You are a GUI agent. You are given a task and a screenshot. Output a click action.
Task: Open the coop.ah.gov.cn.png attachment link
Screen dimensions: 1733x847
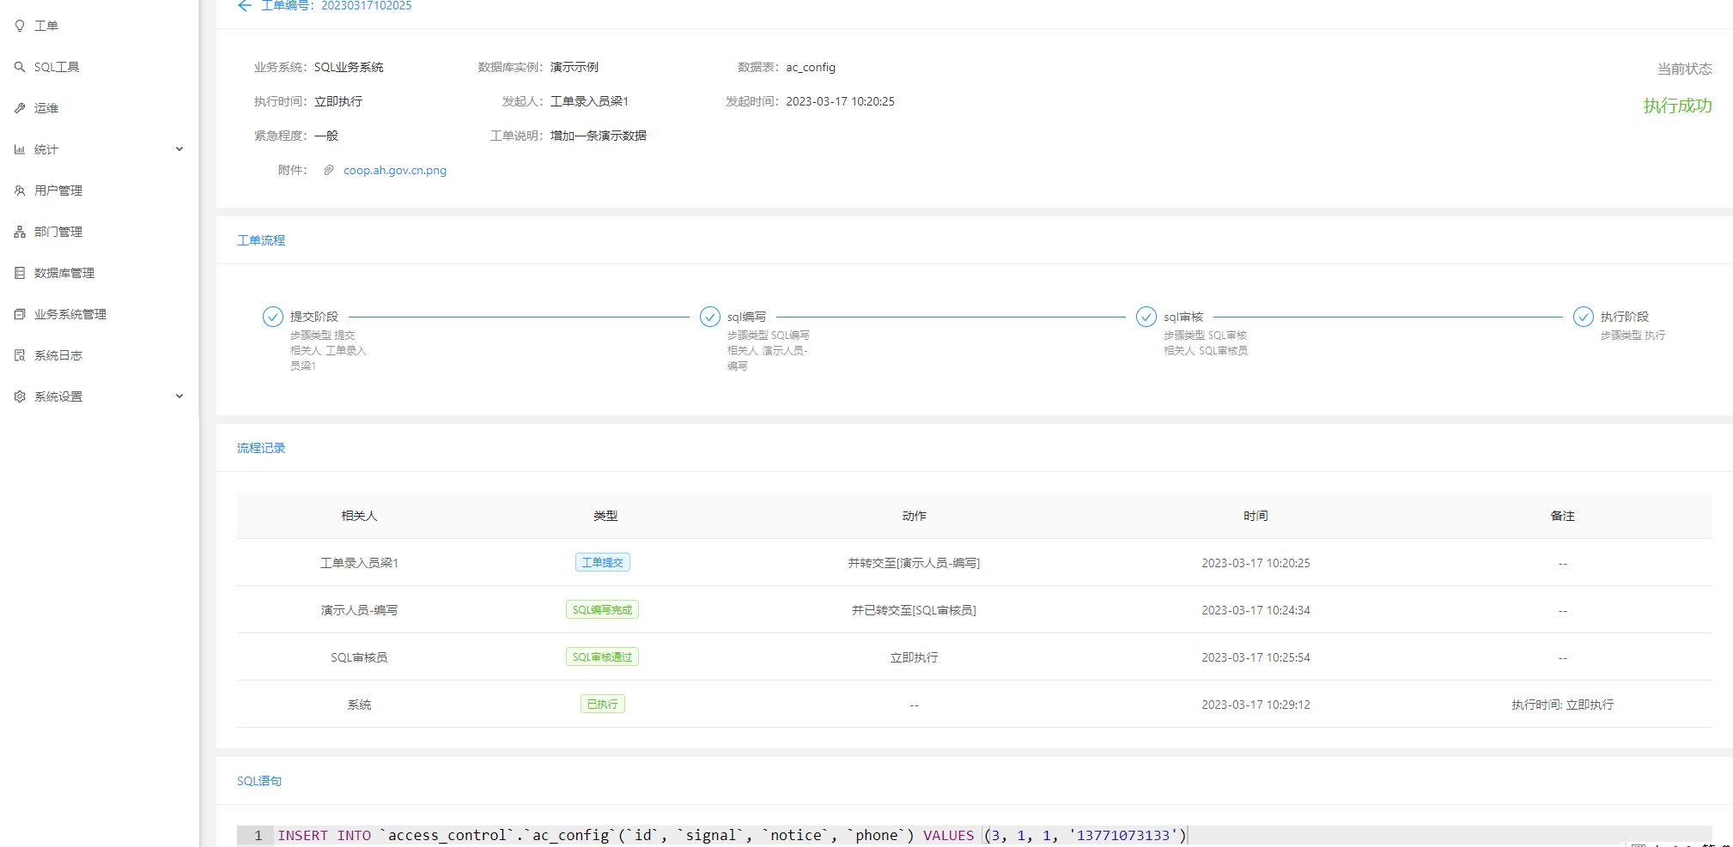395,170
